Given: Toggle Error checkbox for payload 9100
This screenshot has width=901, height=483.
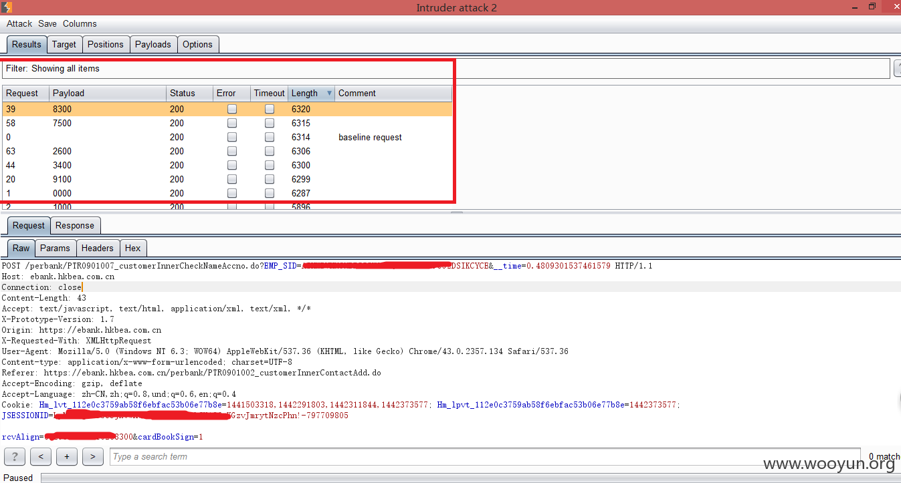Looking at the screenshot, I should coord(232,179).
